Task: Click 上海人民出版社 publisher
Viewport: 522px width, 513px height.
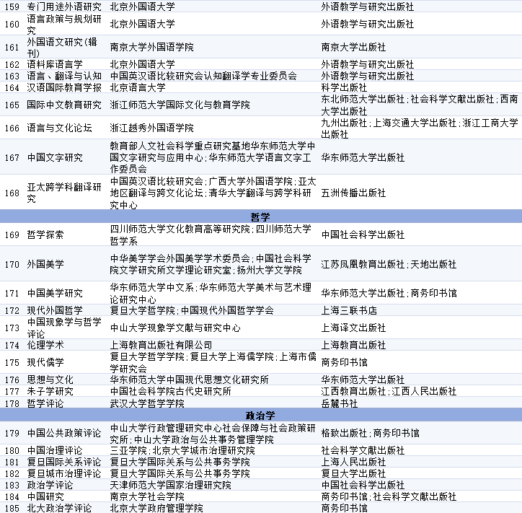Action: point(353,462)
